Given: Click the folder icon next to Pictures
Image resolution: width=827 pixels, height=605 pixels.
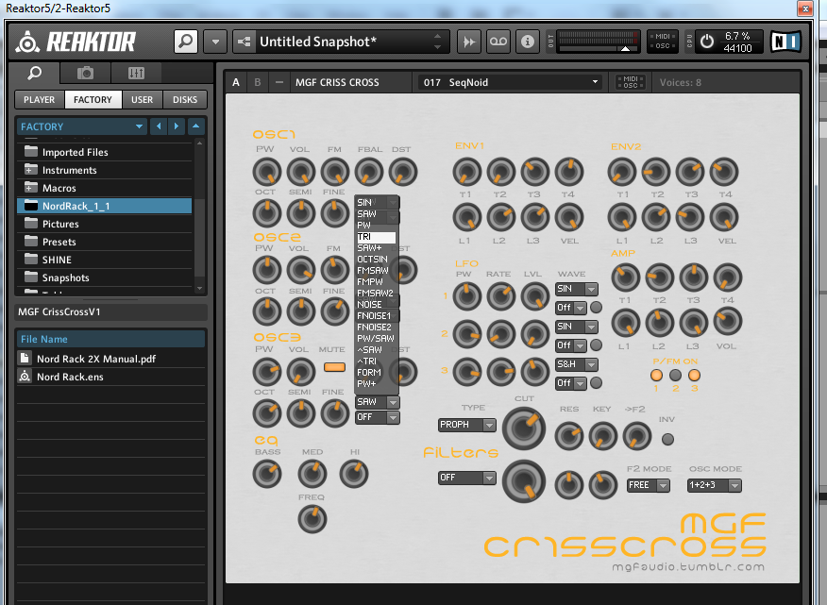Looking at the screenshot, I should pos(31,224).
